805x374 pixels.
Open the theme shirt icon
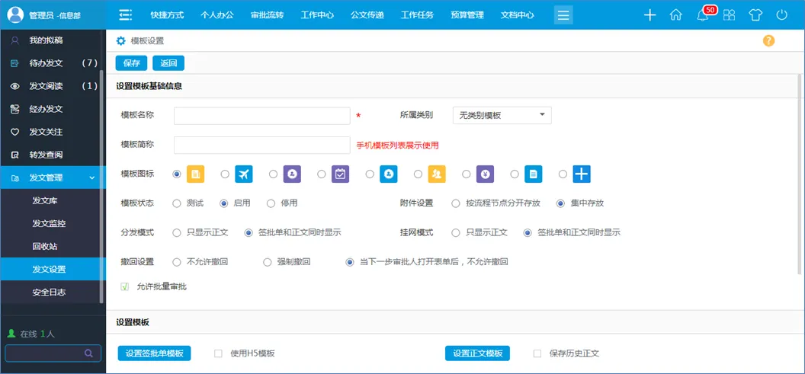coord(755,14)
